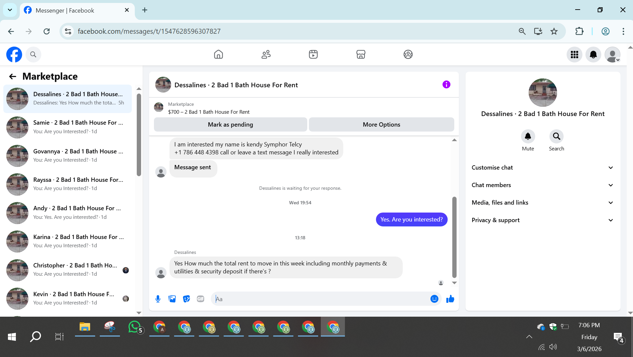Show hidden system tray icons chevron
Image resolution: width=633 pixels, height=357 pixels.
tap(529, 337)
